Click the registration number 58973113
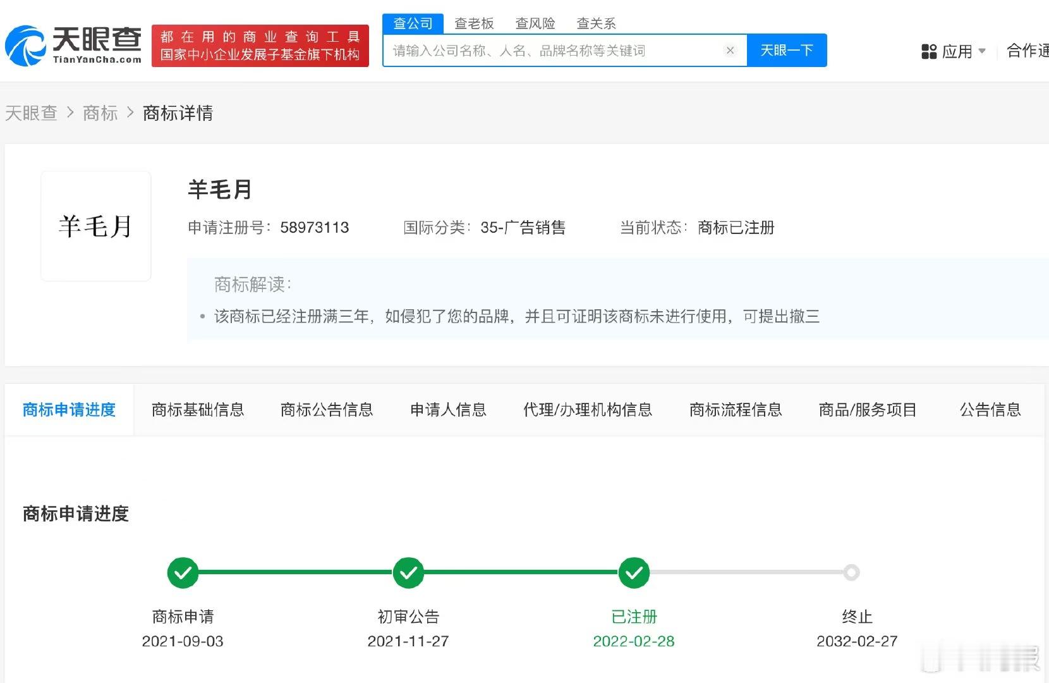This screenshot has width=1049, height=683. click(314, 228)
